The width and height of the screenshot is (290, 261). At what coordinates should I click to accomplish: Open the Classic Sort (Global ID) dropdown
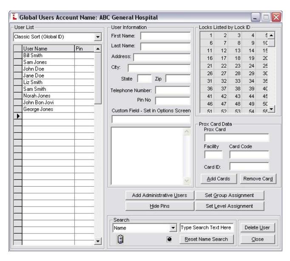98,37
